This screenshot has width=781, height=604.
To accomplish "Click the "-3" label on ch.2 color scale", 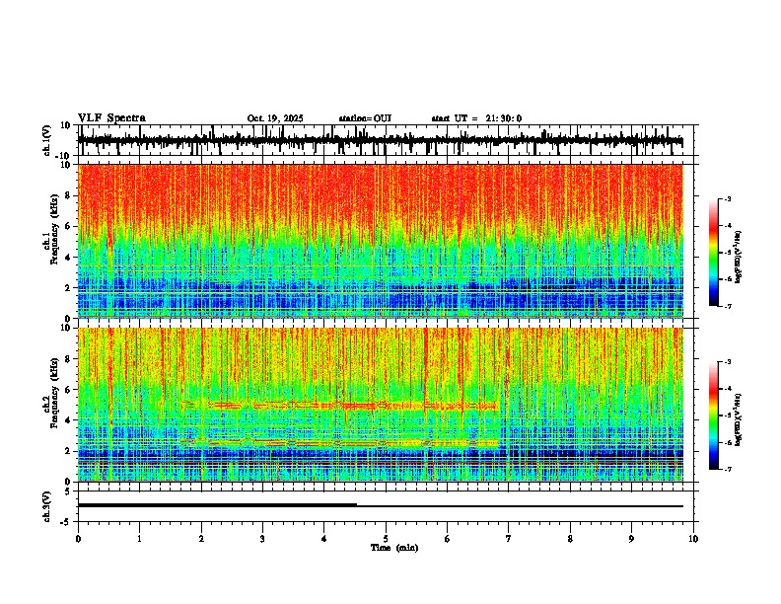I will tap(727, 362).
